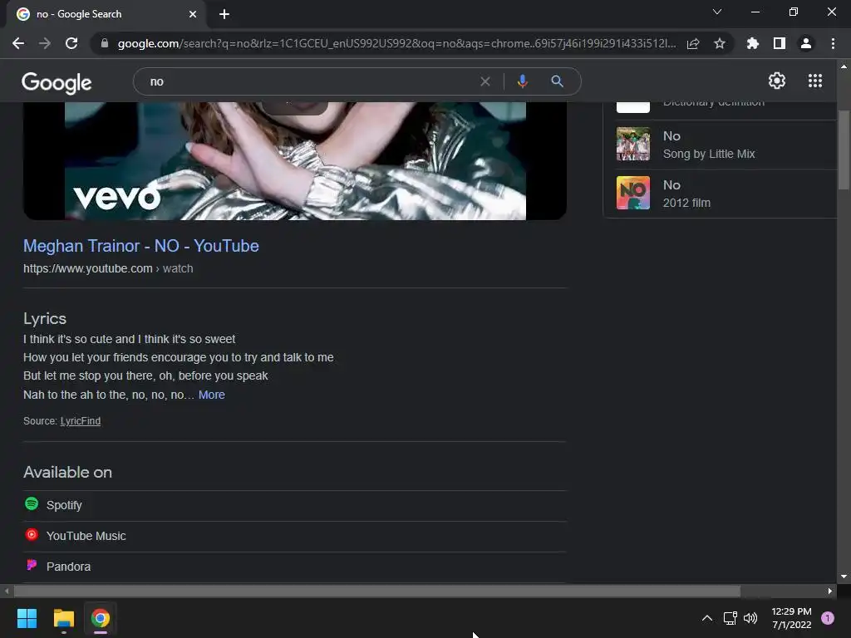Show hidden system tray icons
This screenshot has width=851, height=638.
click(707, 618)
